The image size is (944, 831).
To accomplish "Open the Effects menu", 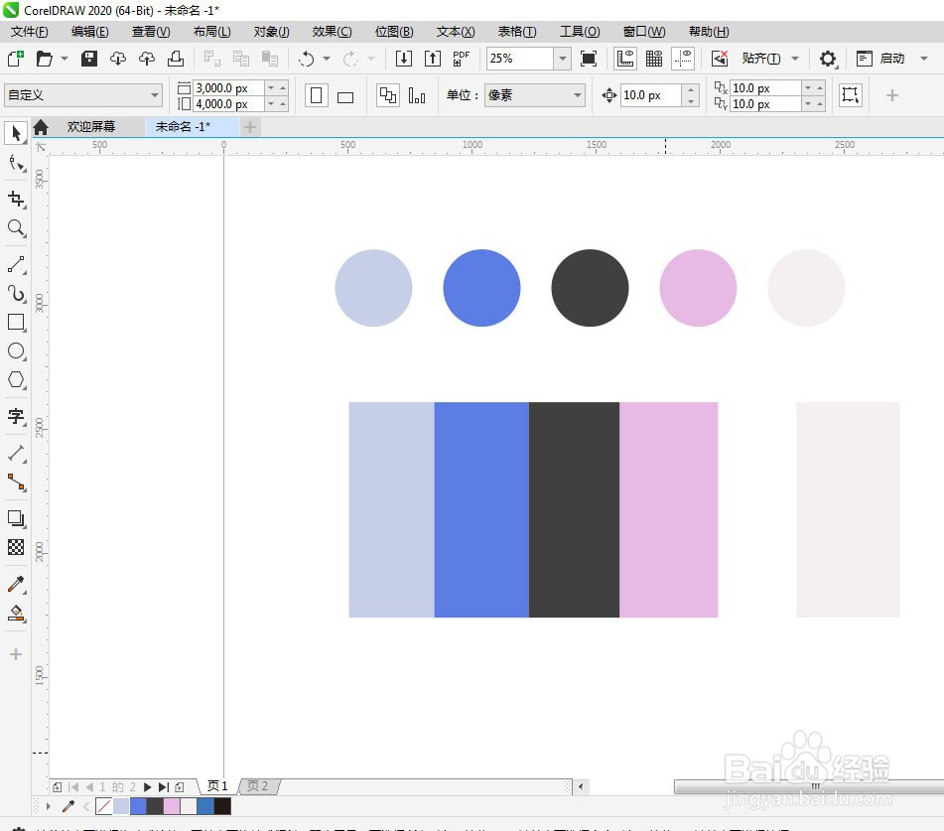I will coord(332,32).
